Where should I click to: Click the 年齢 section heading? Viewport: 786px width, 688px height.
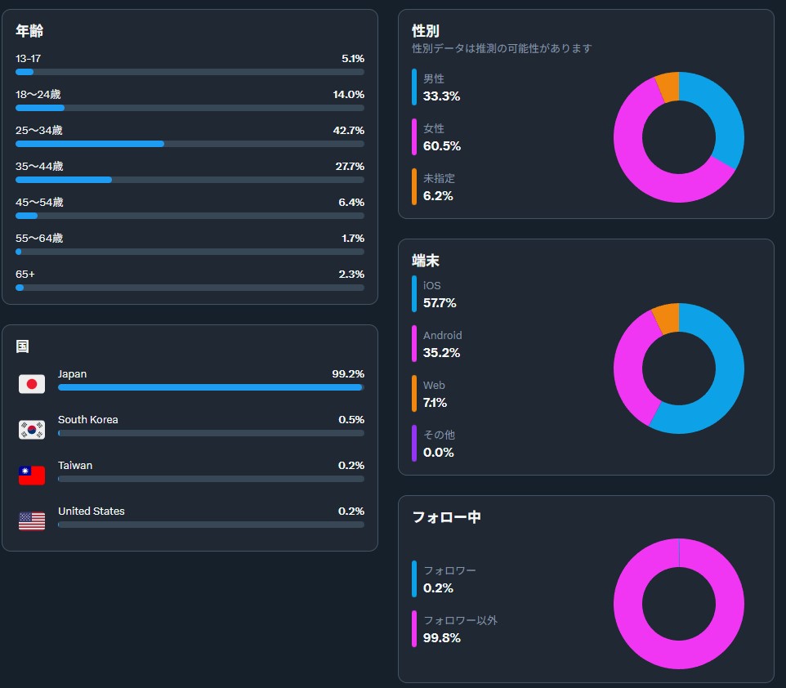(x=29, y=31)
